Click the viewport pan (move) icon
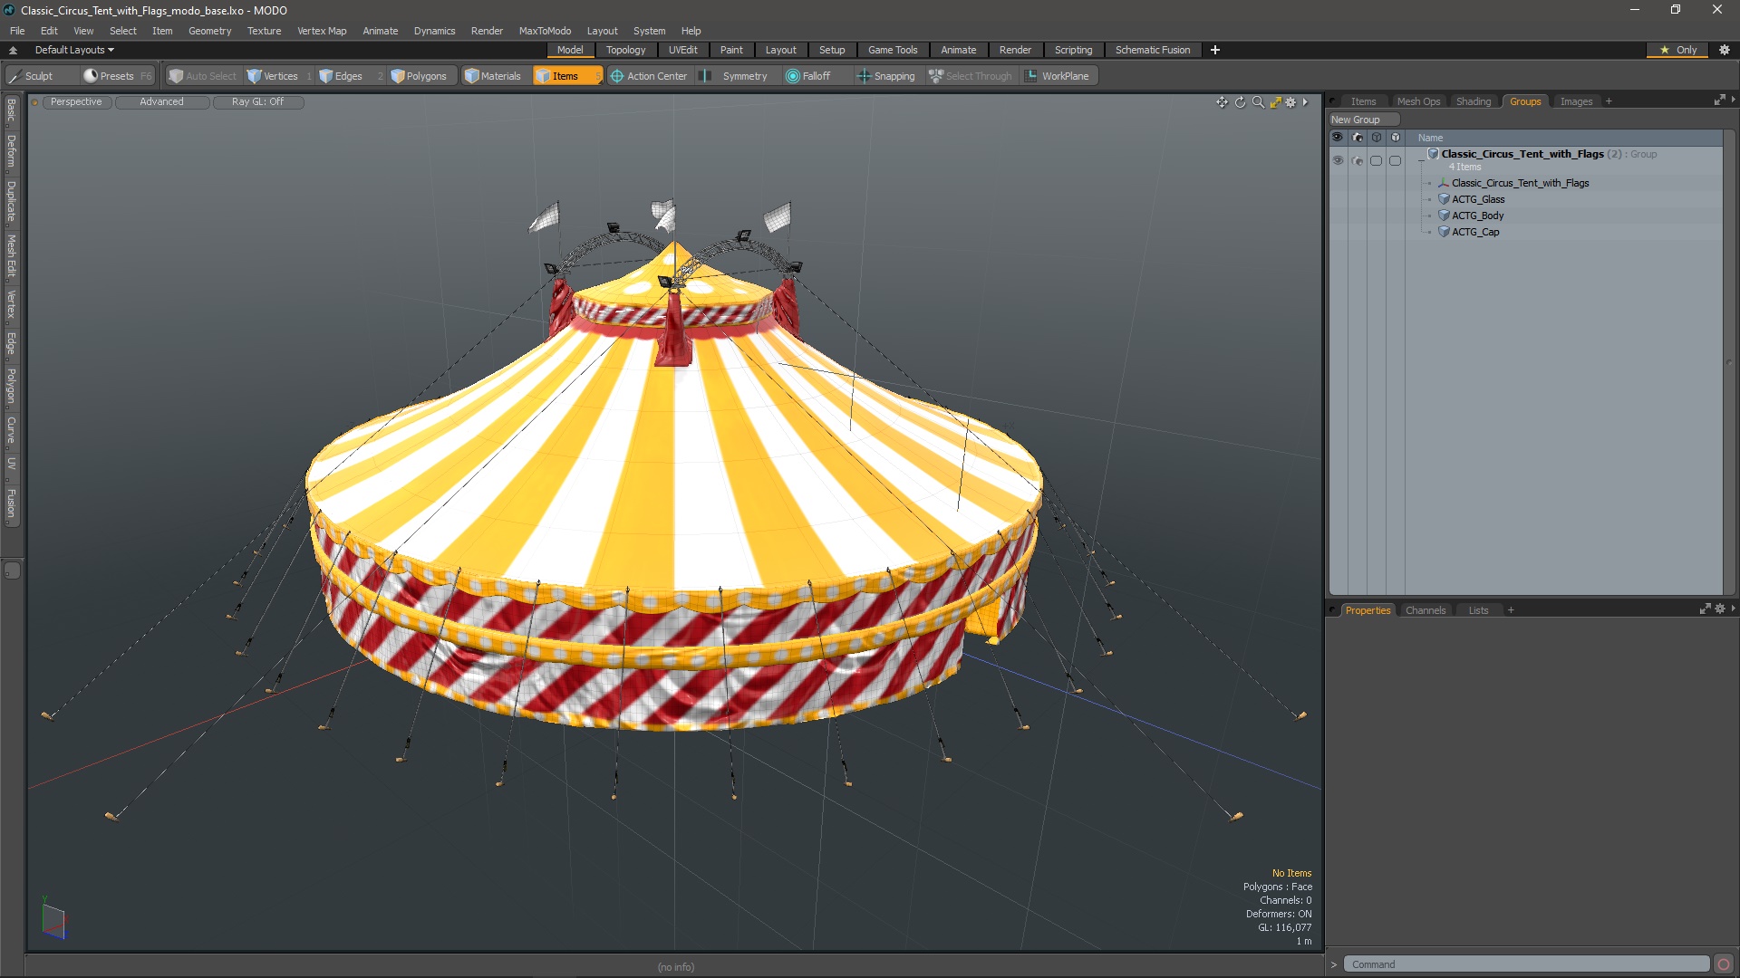This screenshot has height=978, width=1740. coord(1222,102)
